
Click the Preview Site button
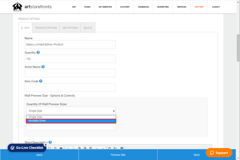coord(118,155)
